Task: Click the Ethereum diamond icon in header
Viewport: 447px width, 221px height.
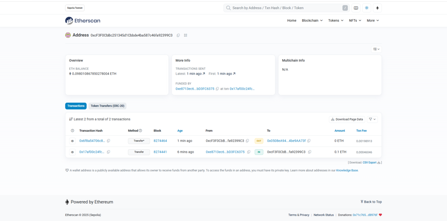Action: 377,8
